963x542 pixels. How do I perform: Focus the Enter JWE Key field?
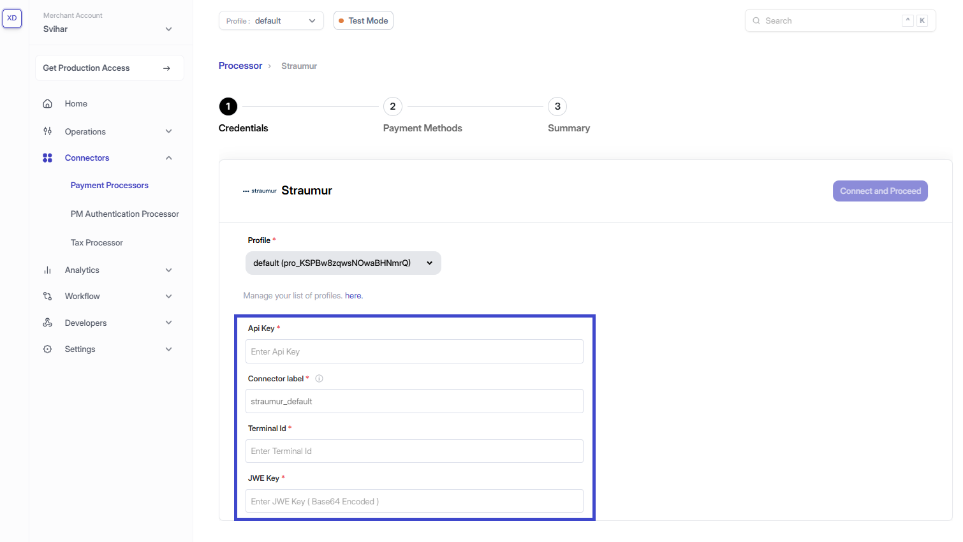click(x=415, y=501)
